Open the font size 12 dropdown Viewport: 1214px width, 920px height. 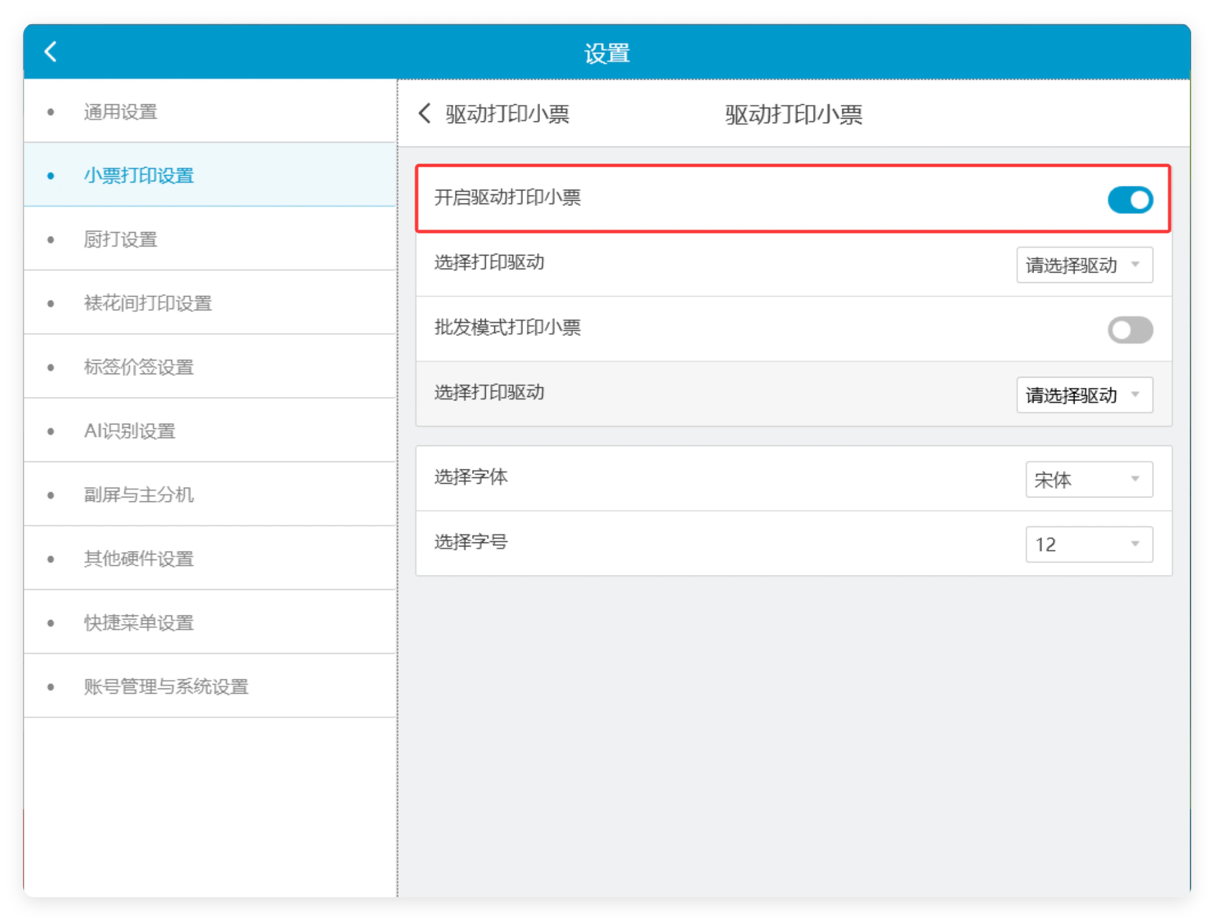pos(1089,544)
